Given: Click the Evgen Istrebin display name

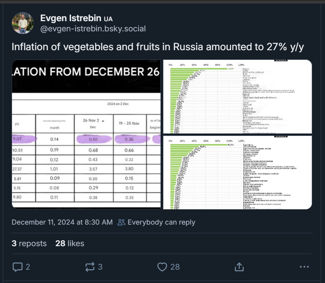Looking at the screenshot, I should [x=70, y=18].
